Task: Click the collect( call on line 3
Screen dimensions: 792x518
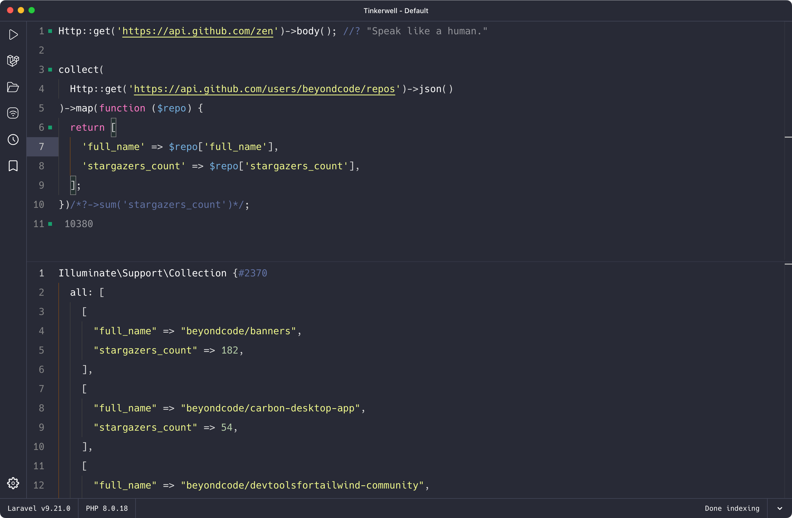Action: (x=81, y=70)
